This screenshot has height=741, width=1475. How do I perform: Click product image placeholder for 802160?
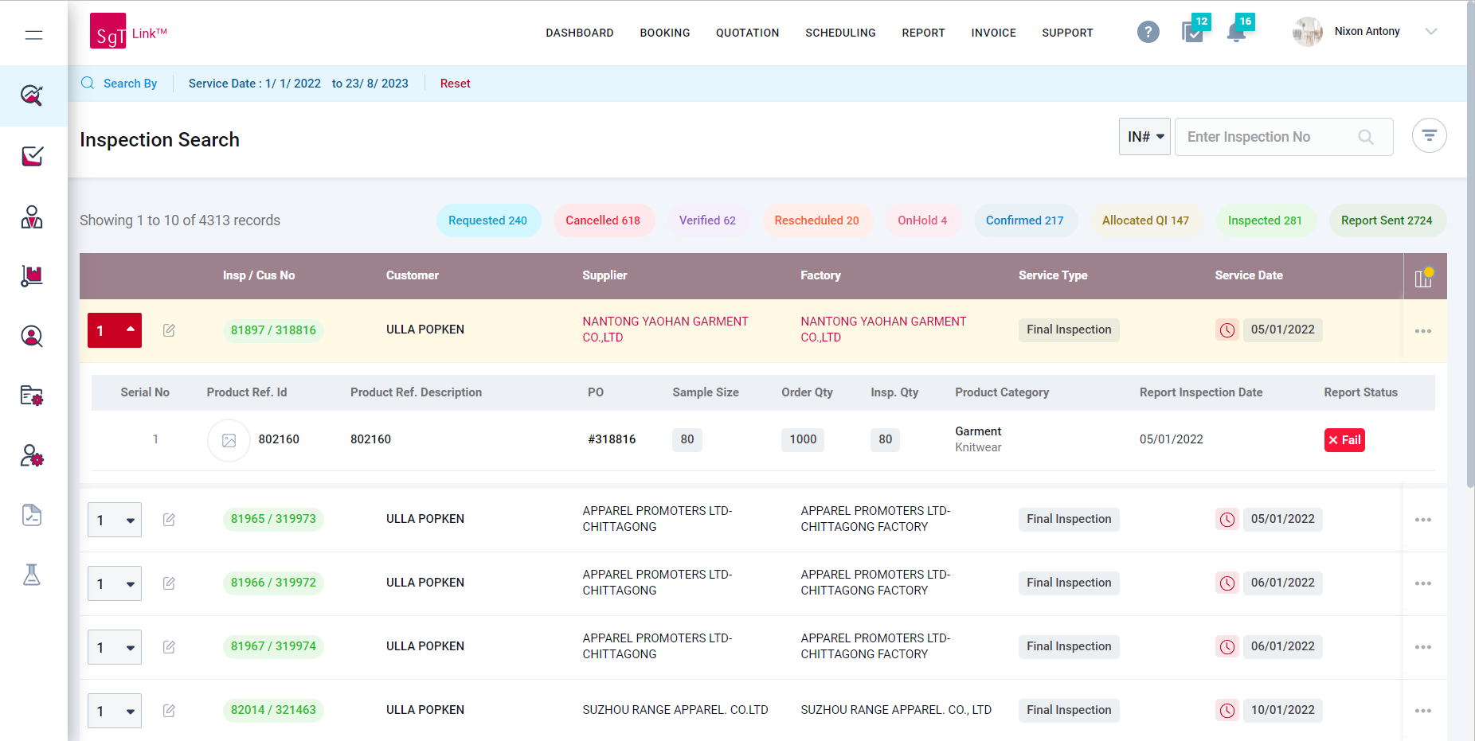click(229, 440)
